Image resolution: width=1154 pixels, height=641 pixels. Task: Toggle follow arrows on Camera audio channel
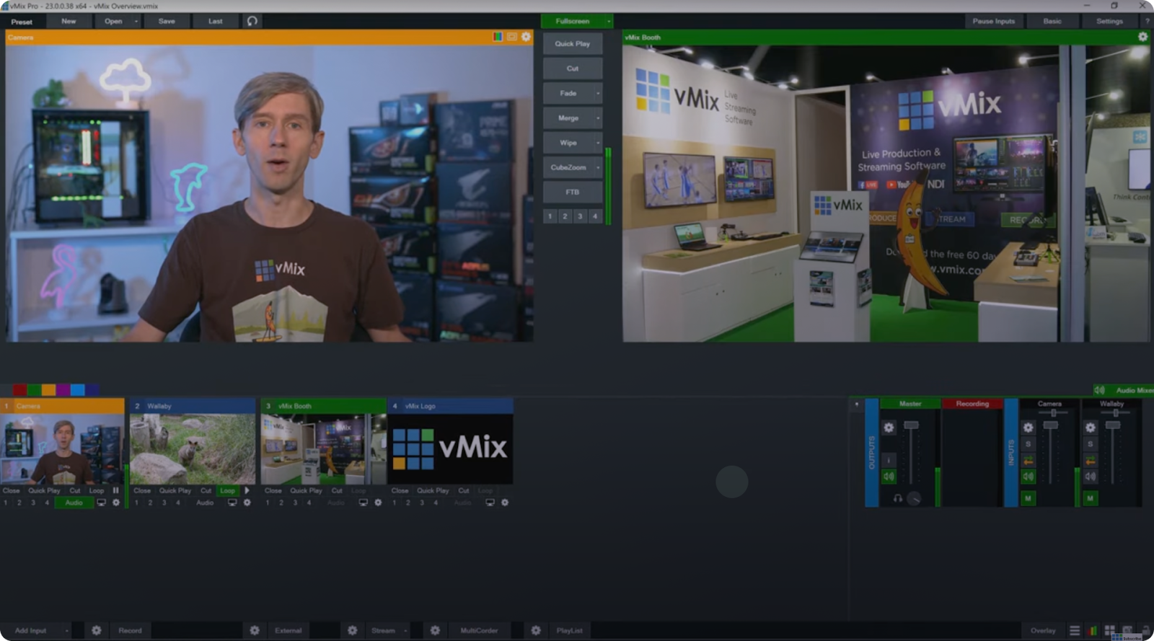1028,460
